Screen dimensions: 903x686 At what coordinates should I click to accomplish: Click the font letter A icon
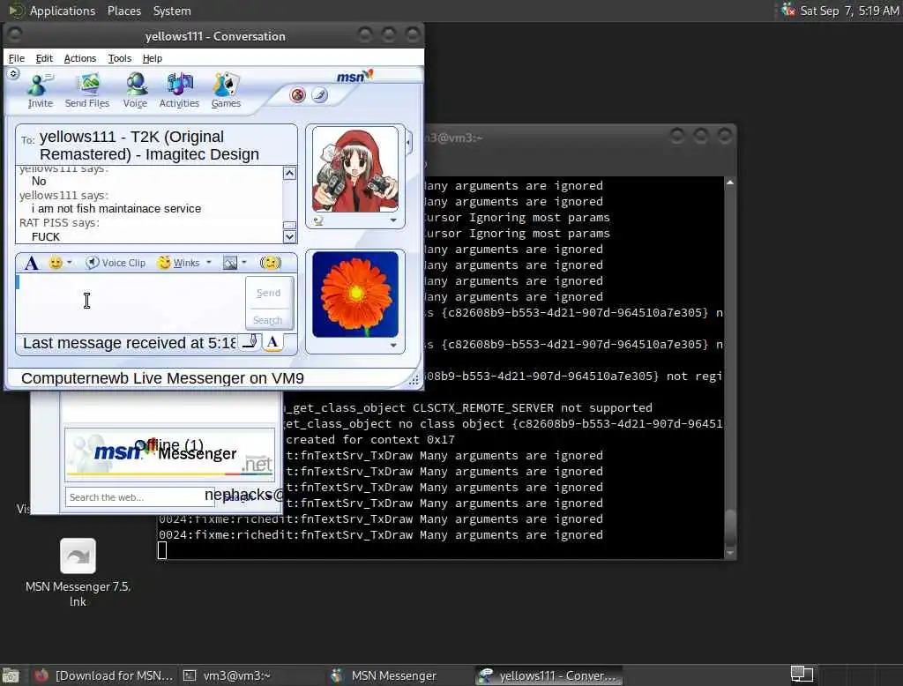point(31,264)
